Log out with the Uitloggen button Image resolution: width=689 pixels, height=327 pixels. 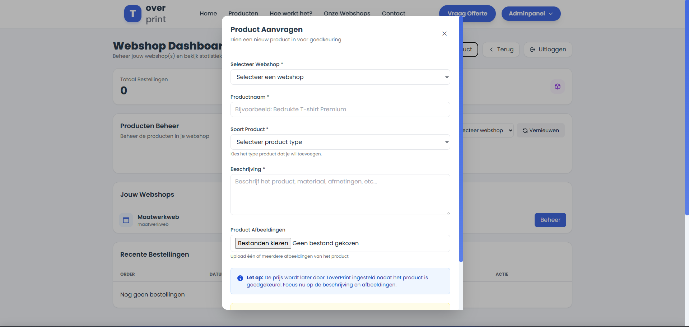click(548, 50)
